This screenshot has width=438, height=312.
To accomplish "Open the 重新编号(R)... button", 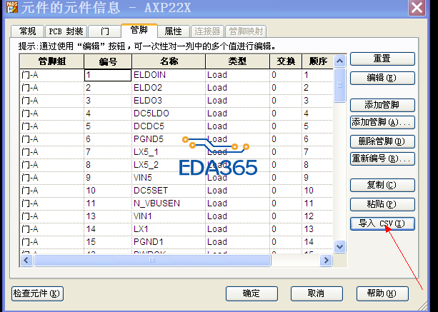I will (x=382, y=158).
